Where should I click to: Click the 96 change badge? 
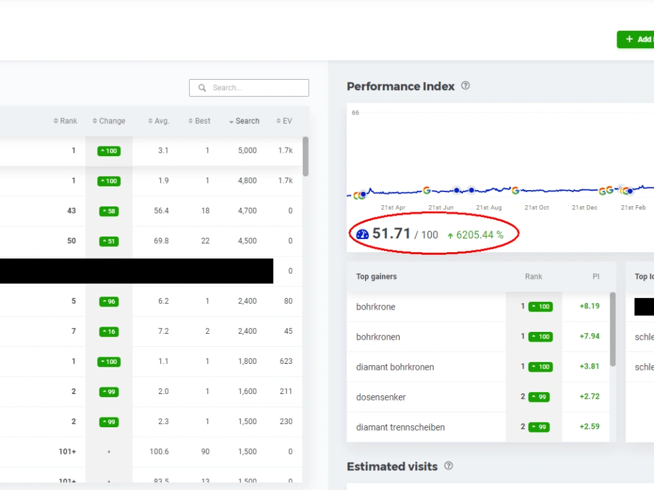coord(109,302)
